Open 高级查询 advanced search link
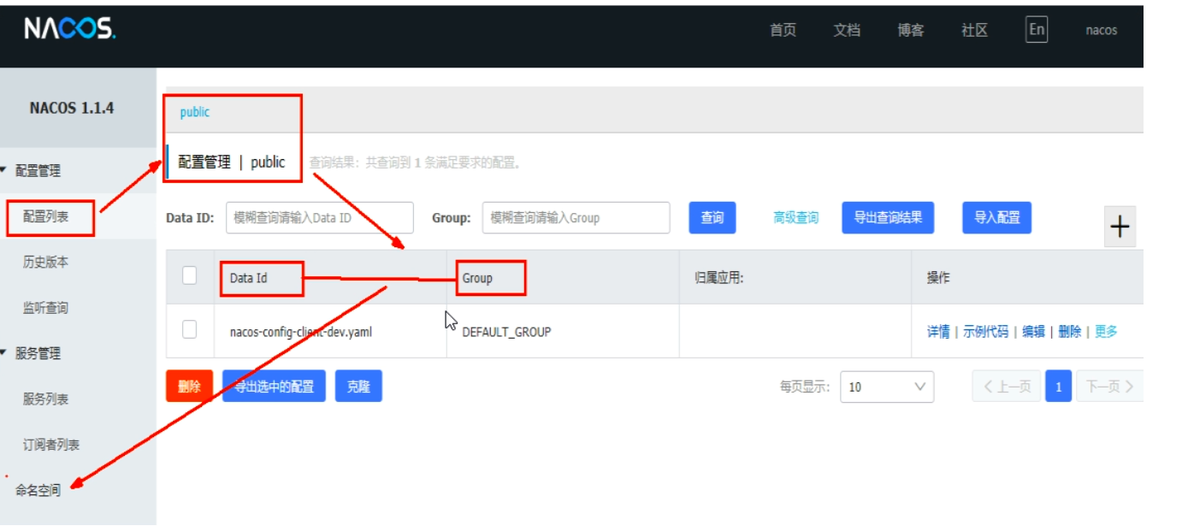Image resolution: width=1188 pixels, height=526 pixels. tap(795, 218)
